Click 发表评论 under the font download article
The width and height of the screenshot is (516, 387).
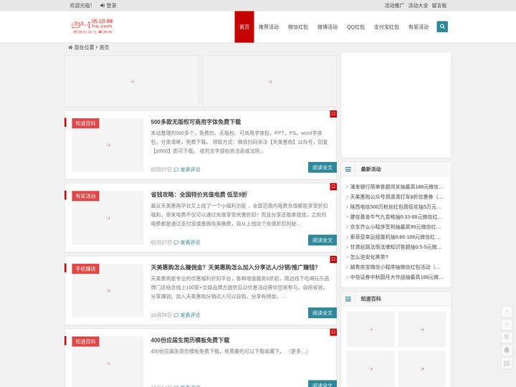[x=190, y=170]
